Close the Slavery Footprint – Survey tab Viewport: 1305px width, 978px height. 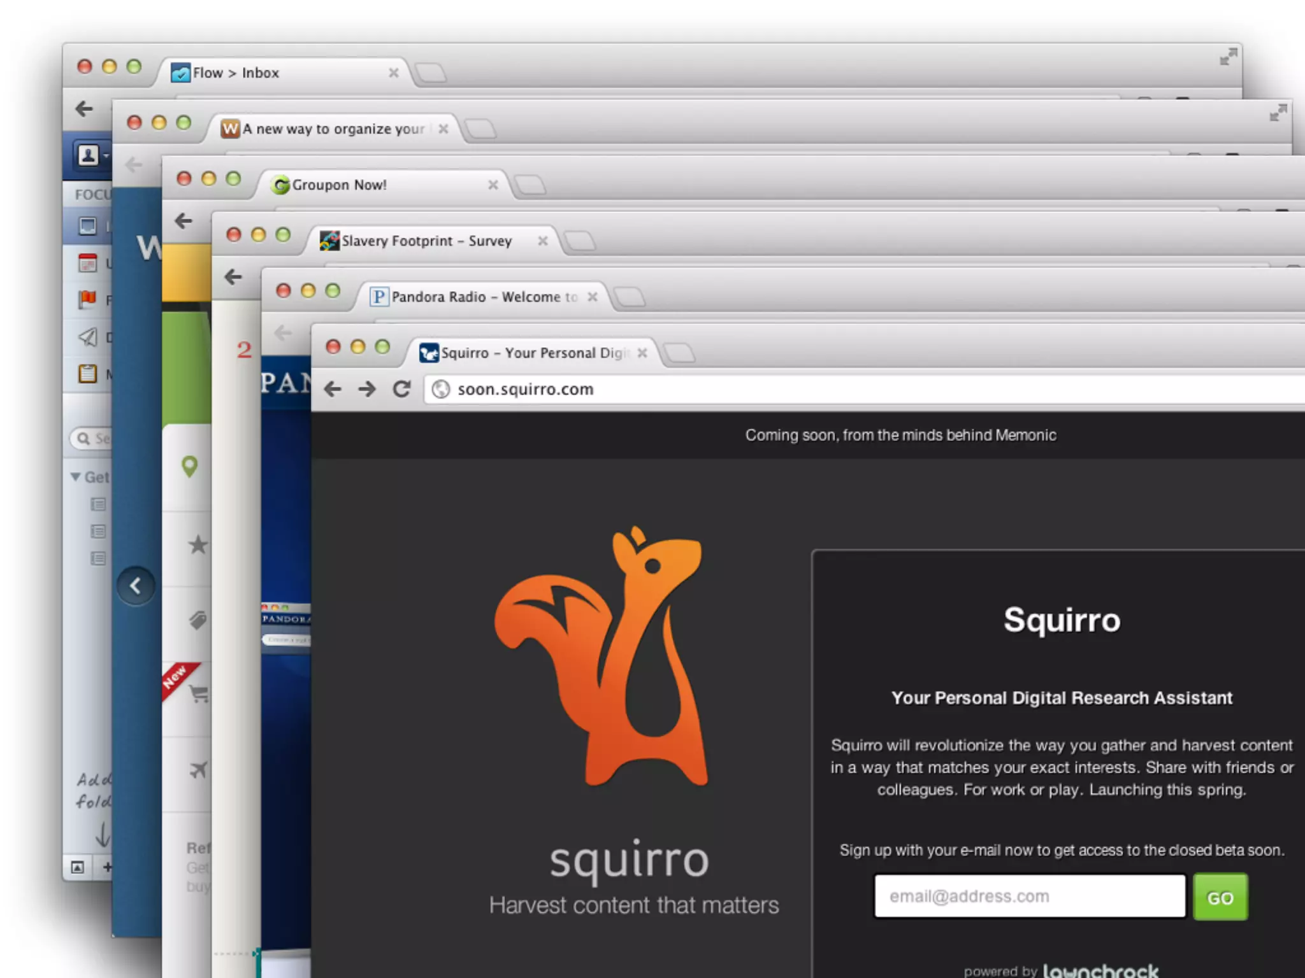click(x=543, y=241)
